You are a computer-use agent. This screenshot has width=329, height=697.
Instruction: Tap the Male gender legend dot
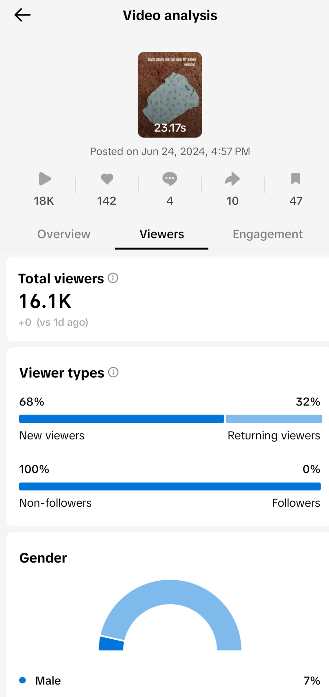pos(22,680)
